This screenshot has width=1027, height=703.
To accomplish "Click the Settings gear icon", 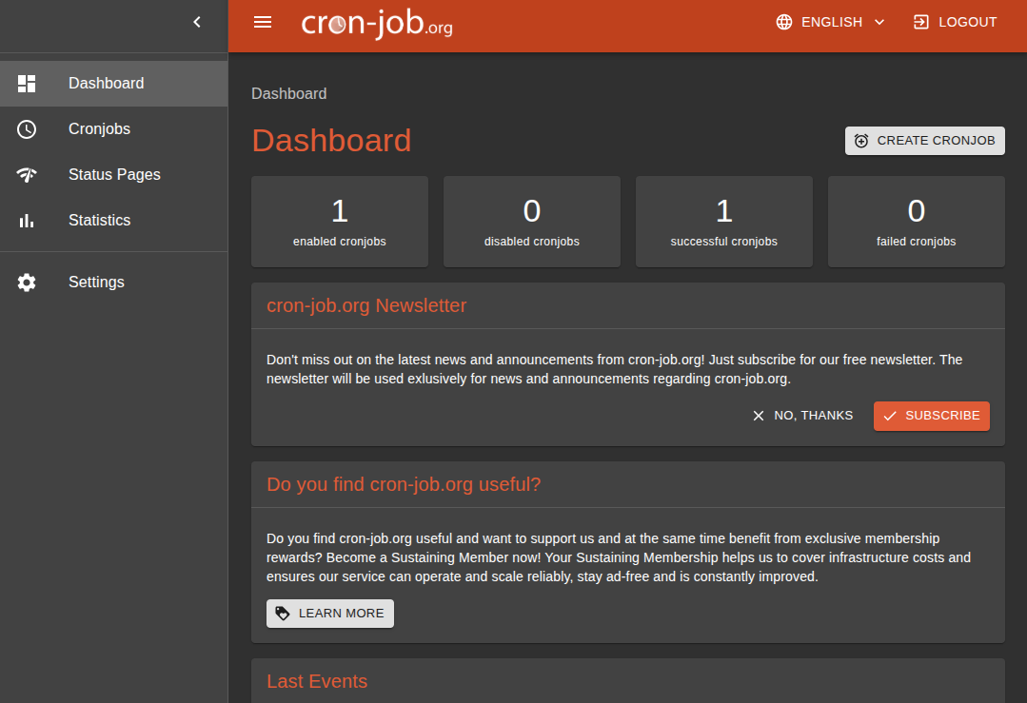I will point(27,283).
